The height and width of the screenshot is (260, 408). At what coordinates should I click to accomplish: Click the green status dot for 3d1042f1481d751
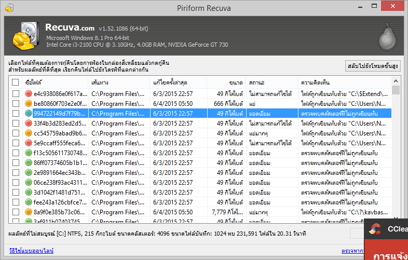tap(29, 193)
